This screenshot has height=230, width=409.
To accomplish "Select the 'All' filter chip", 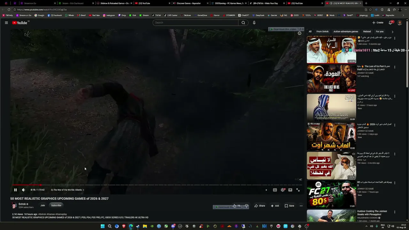I will pos(310,32).
